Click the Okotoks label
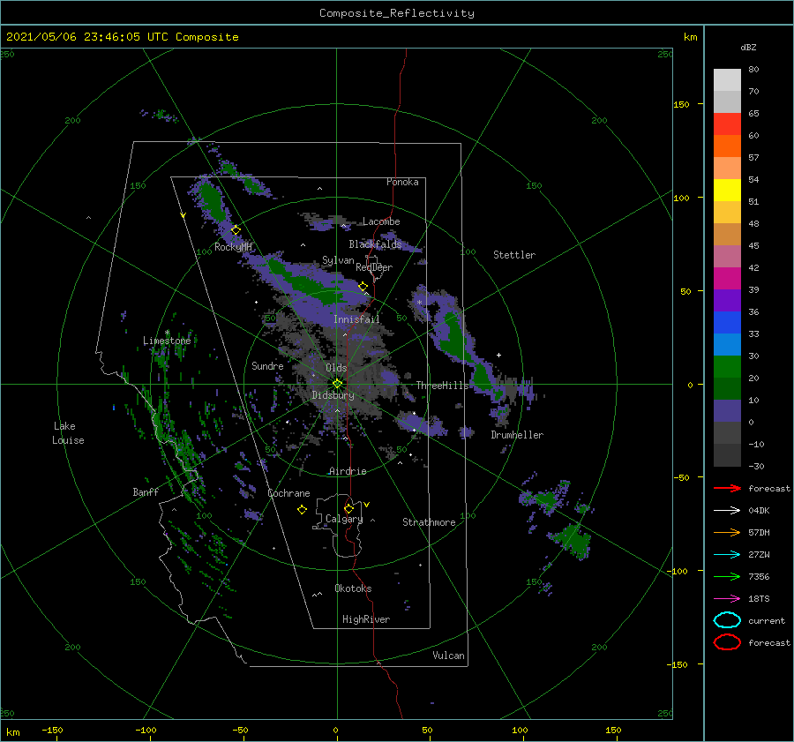Image resolution: width=794 pixels, height=742 pixels. coord(353,588)
